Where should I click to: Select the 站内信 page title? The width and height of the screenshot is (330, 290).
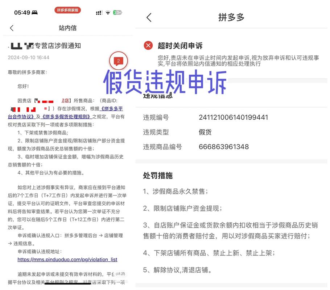[x=67, y=28]
